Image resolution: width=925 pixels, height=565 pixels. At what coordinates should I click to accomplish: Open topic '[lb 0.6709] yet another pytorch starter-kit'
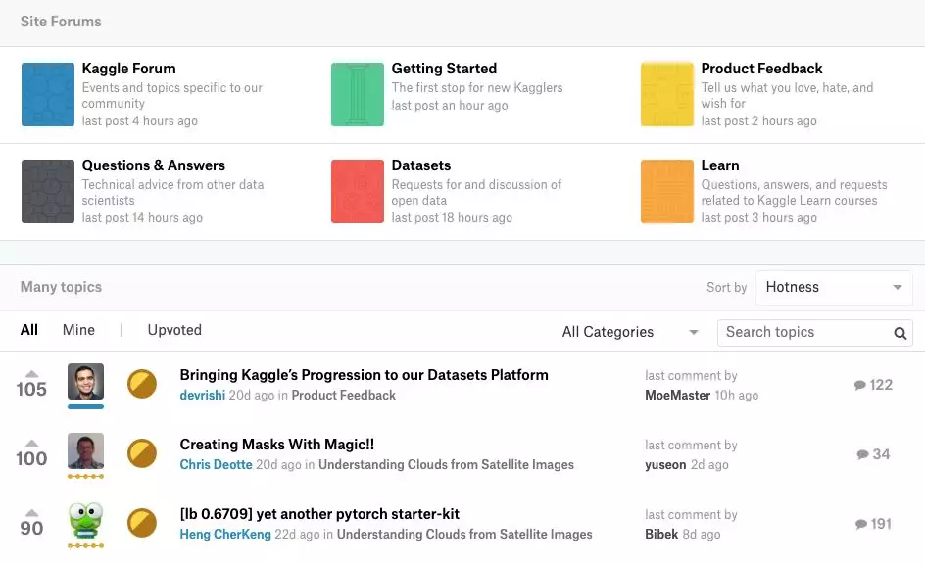pyautogui.click(x=319, y=514)
